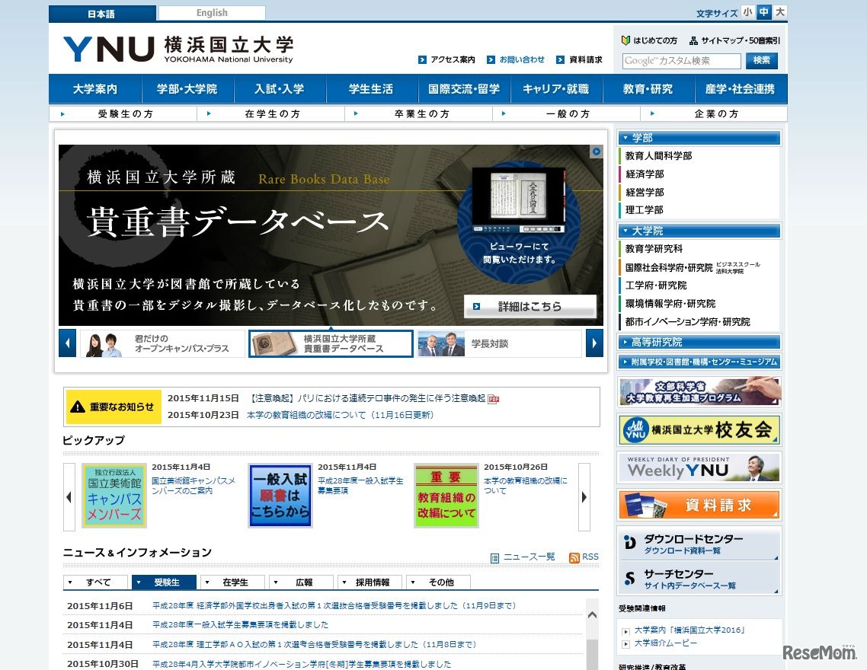867x670 pixels.
Task: Open the 卒業生の方 audience menu
Action: point(418,113)
